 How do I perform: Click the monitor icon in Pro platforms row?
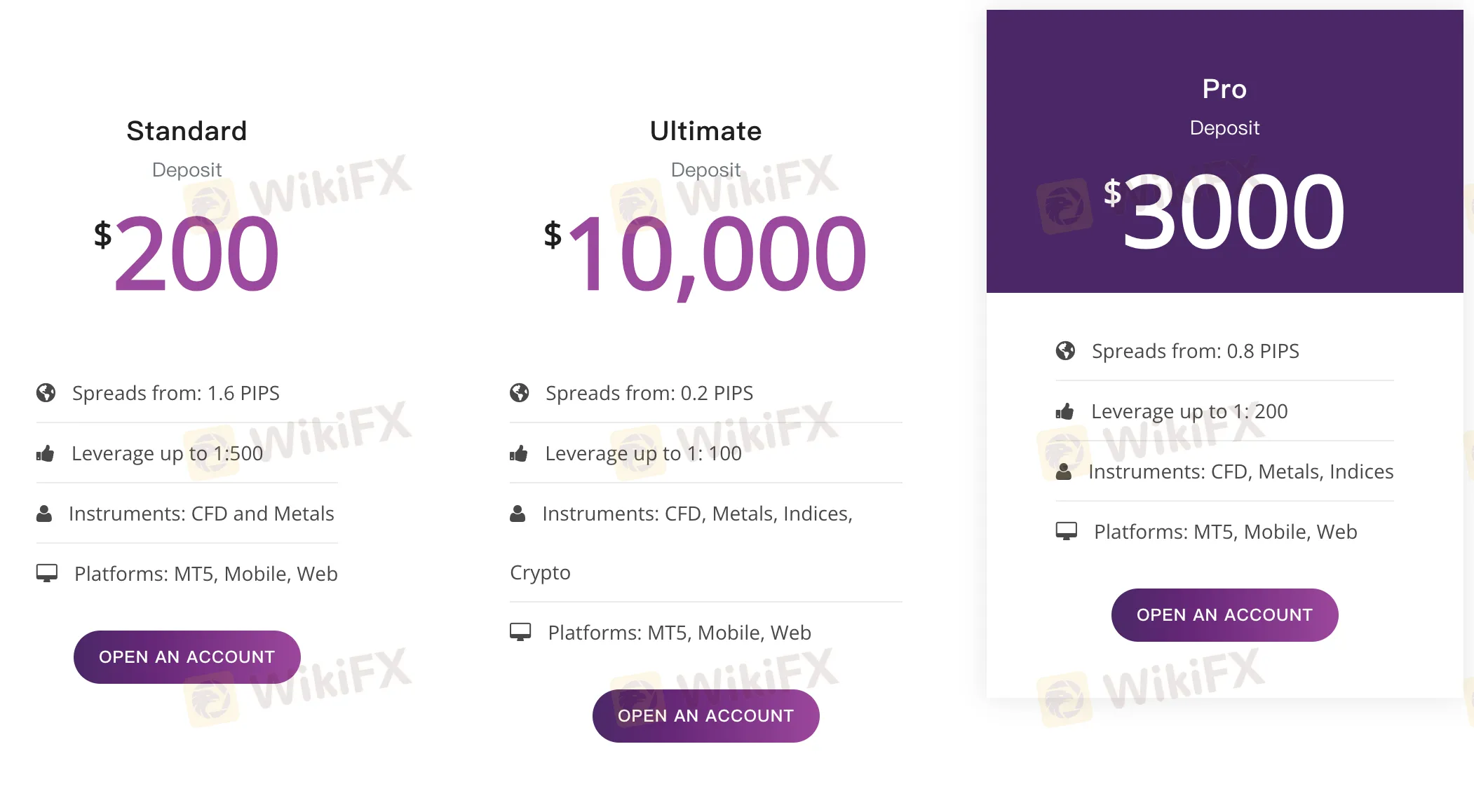(1067, 532)
